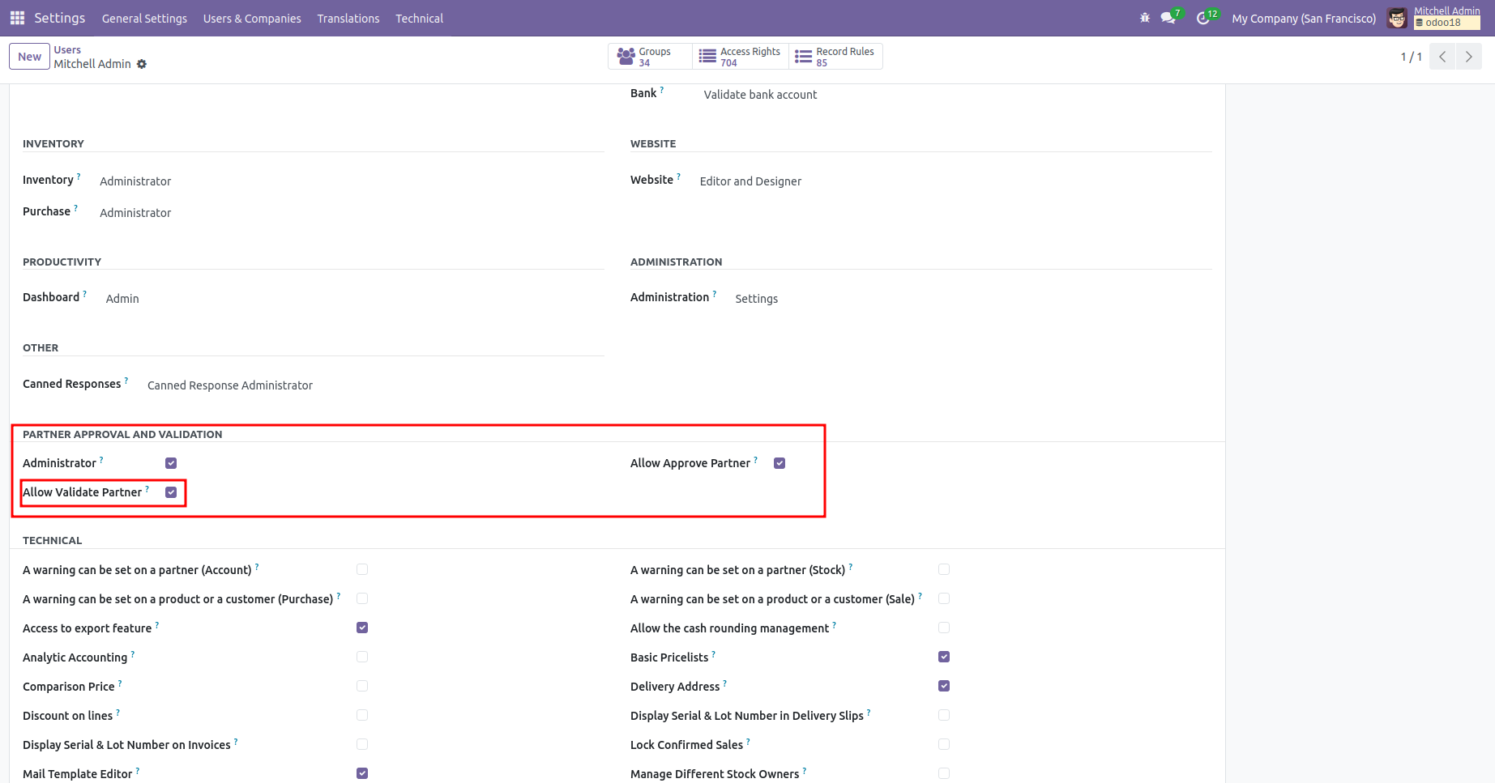Viewport: 1495px width, 783px height.
Task: Toggle the Allow Validate Partner checkbox
Action: tap(171, 492)
